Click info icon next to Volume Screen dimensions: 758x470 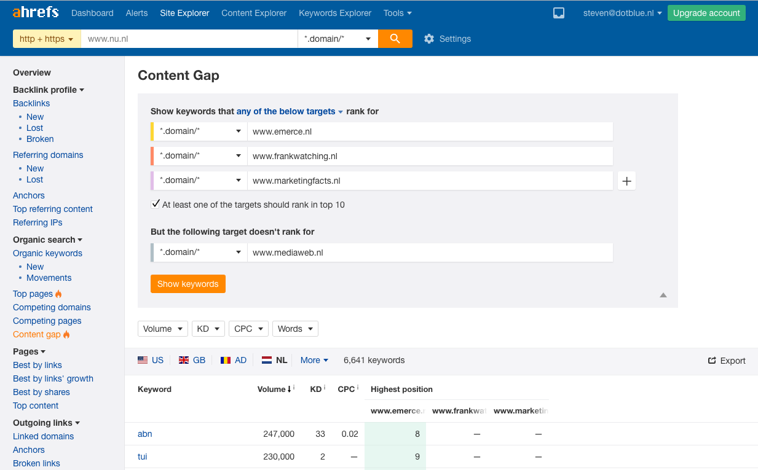point(293,388)
